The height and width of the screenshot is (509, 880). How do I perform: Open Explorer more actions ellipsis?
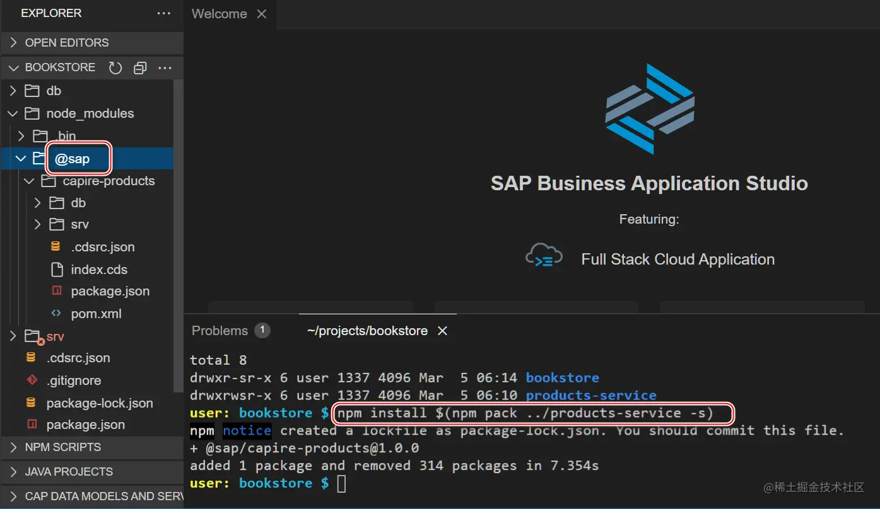pos(163,13)
